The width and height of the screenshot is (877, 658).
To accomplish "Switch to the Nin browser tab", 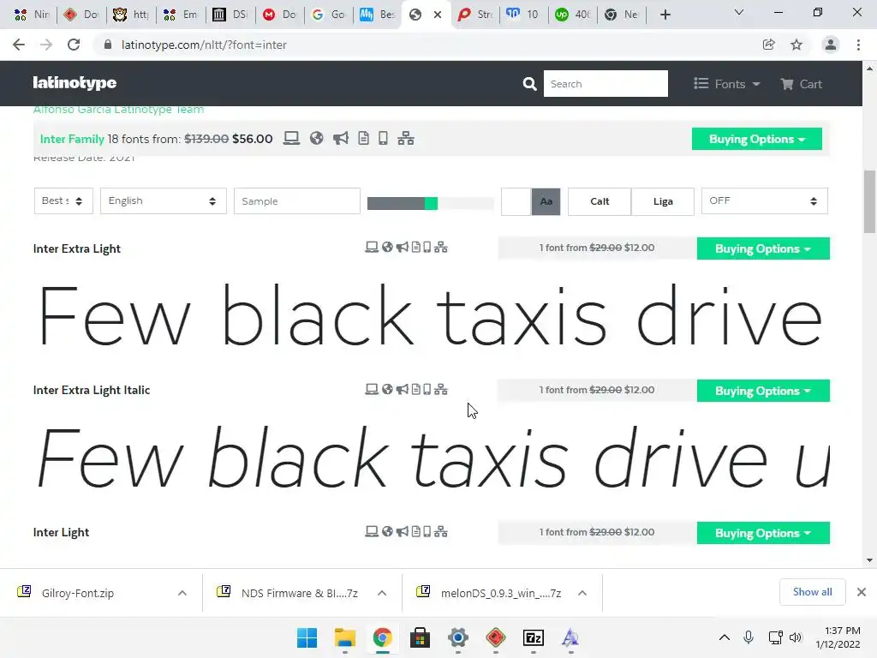I will (31, 15).
